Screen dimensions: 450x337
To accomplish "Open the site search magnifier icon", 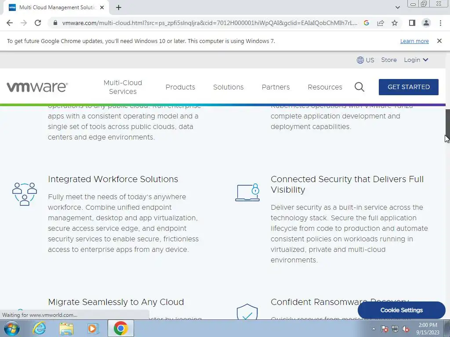I will 359,87.
